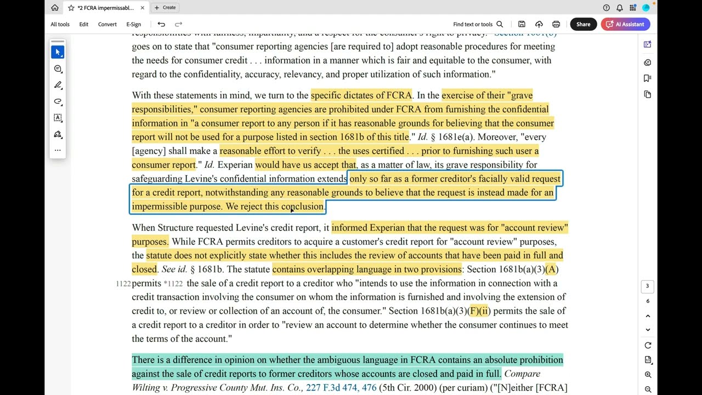
Task: Zoom out magnifier minus icon
Action: 648,389
